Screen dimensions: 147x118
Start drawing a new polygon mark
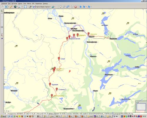[68, 7]
